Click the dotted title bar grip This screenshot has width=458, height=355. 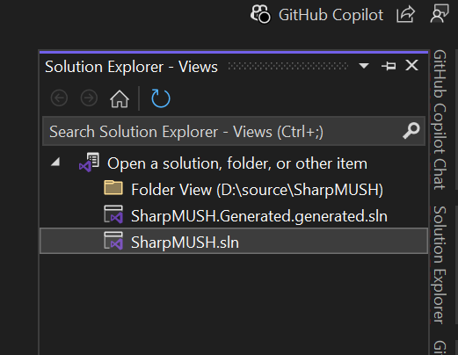pyautogui.click(x=288, y=66)
